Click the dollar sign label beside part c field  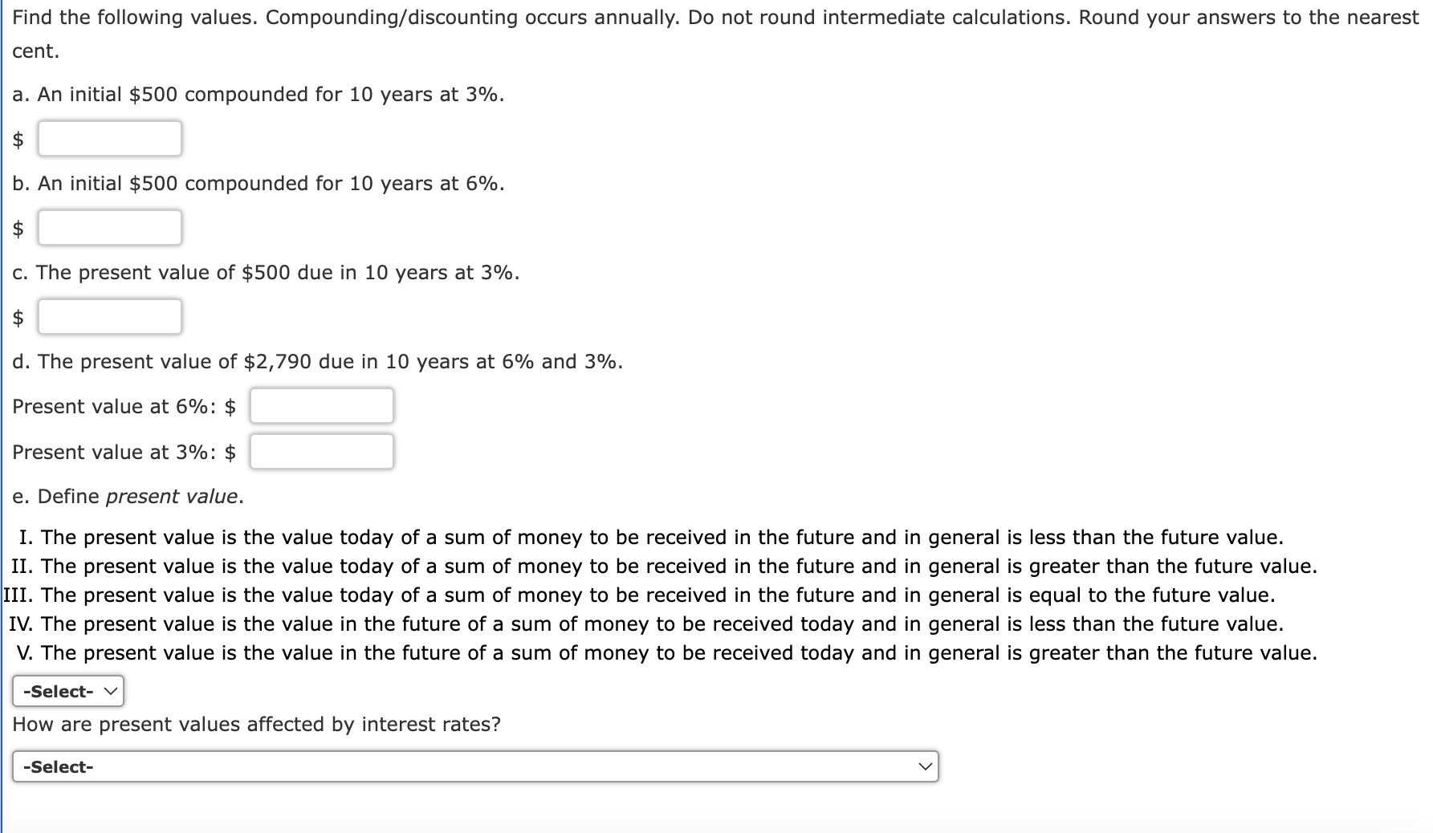pyautogui.click(x=17, y=316)
